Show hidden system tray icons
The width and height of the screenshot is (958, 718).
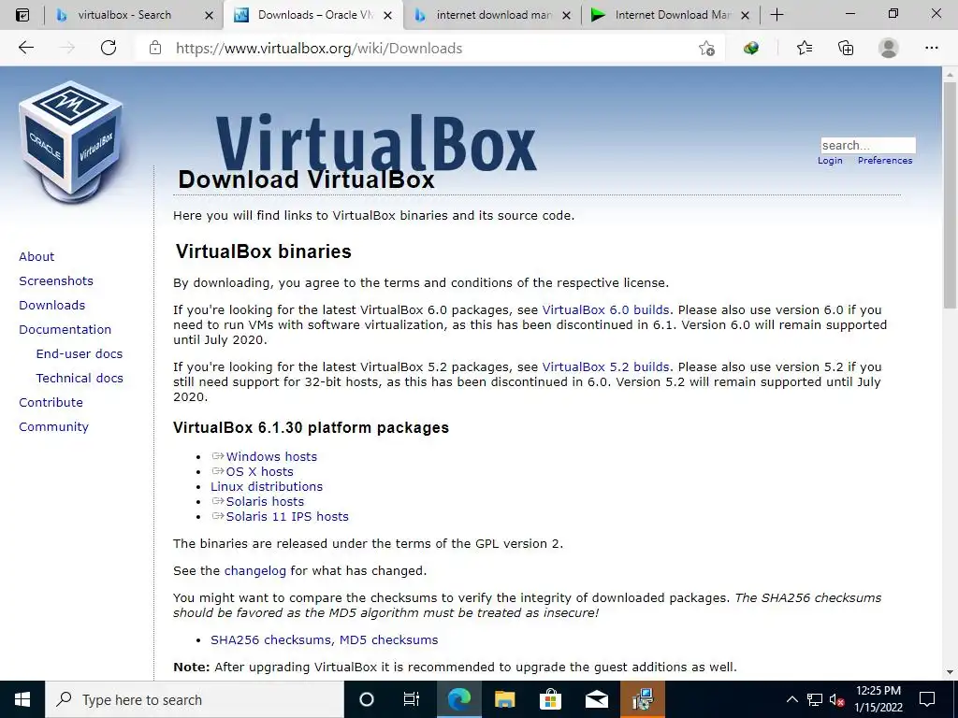[x=791, y=699]
